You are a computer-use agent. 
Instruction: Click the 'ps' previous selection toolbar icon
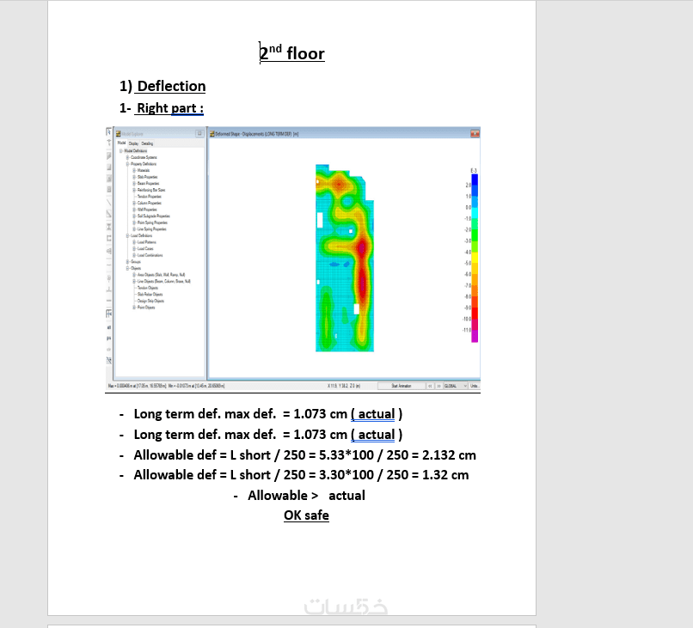pyautogui.click(x=108, y=338)
